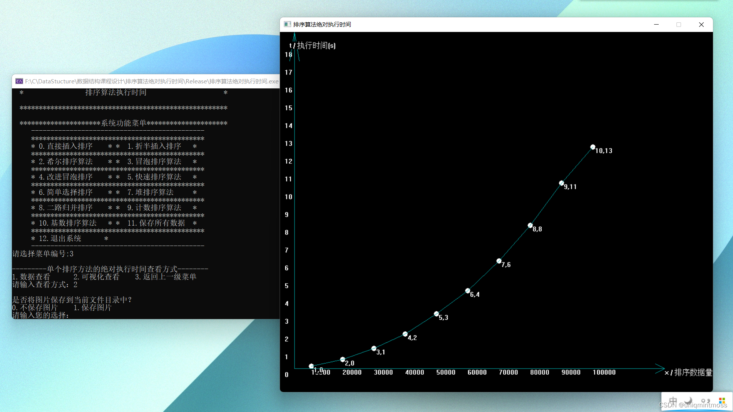Screen dimensions: 733x412
Task: Click the x-axis tick label "90000"
Action: click(571, 372)
